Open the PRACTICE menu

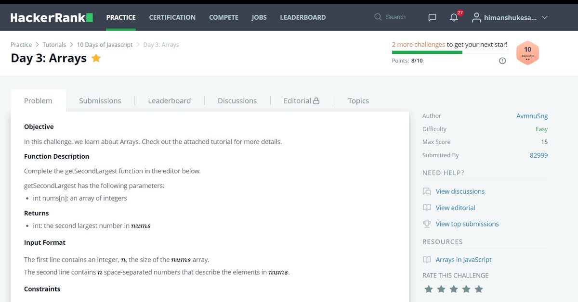click(x=121, y=17)
